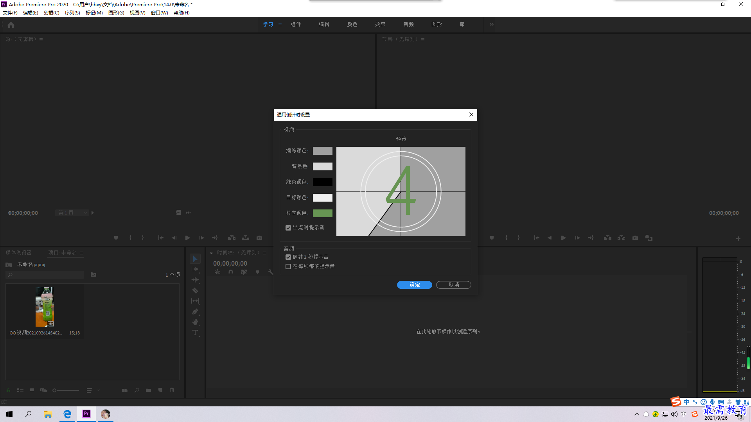Toggle linked selection in timeline

(x=244, y=272)
